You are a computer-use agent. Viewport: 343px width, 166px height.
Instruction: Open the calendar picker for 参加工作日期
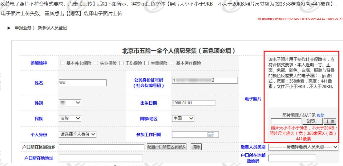click(211, 135)
